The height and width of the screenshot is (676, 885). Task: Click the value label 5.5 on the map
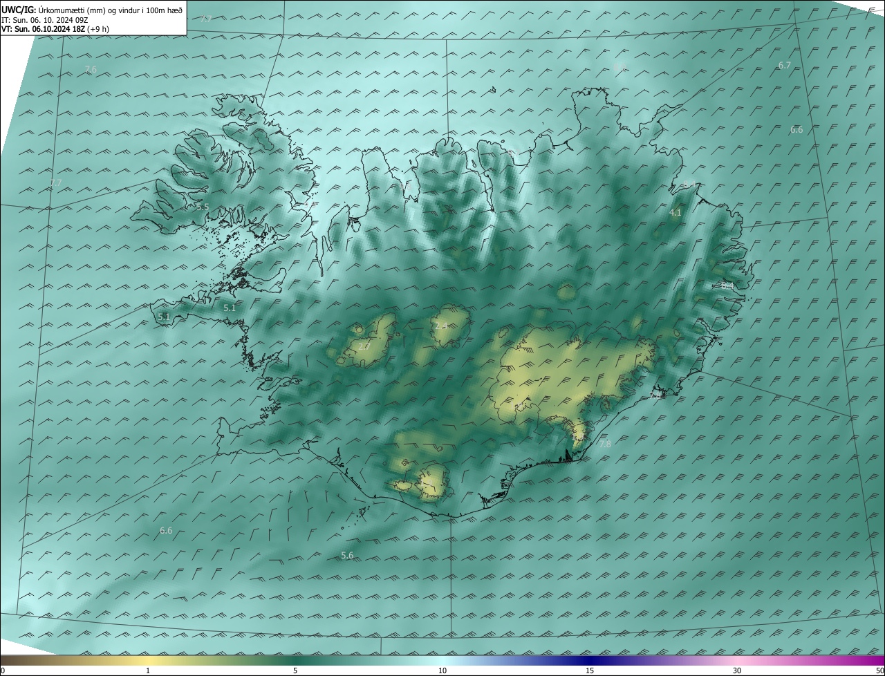point(203,207)
